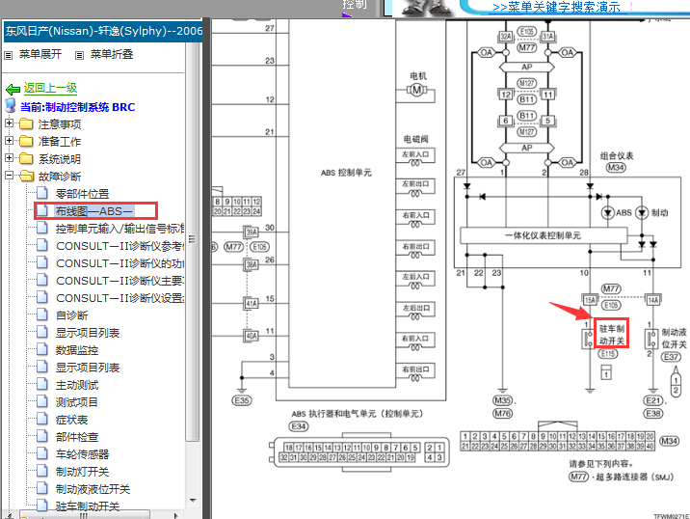
Task: Click the 菜单折叠 list icon
Action: [79, 56]
